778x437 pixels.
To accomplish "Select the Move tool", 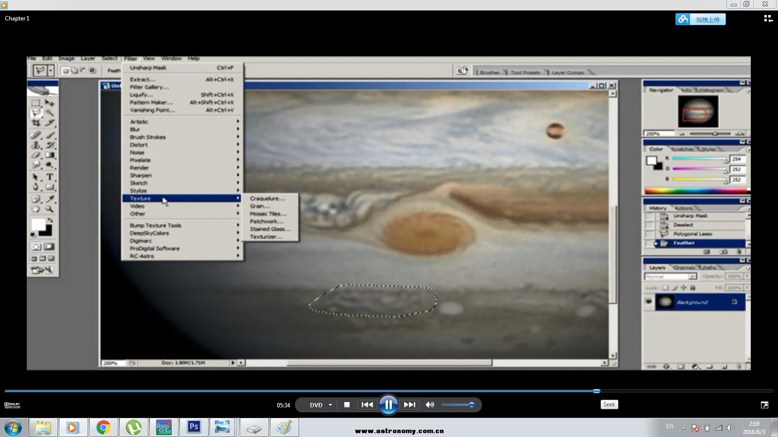I will point(50,103).
